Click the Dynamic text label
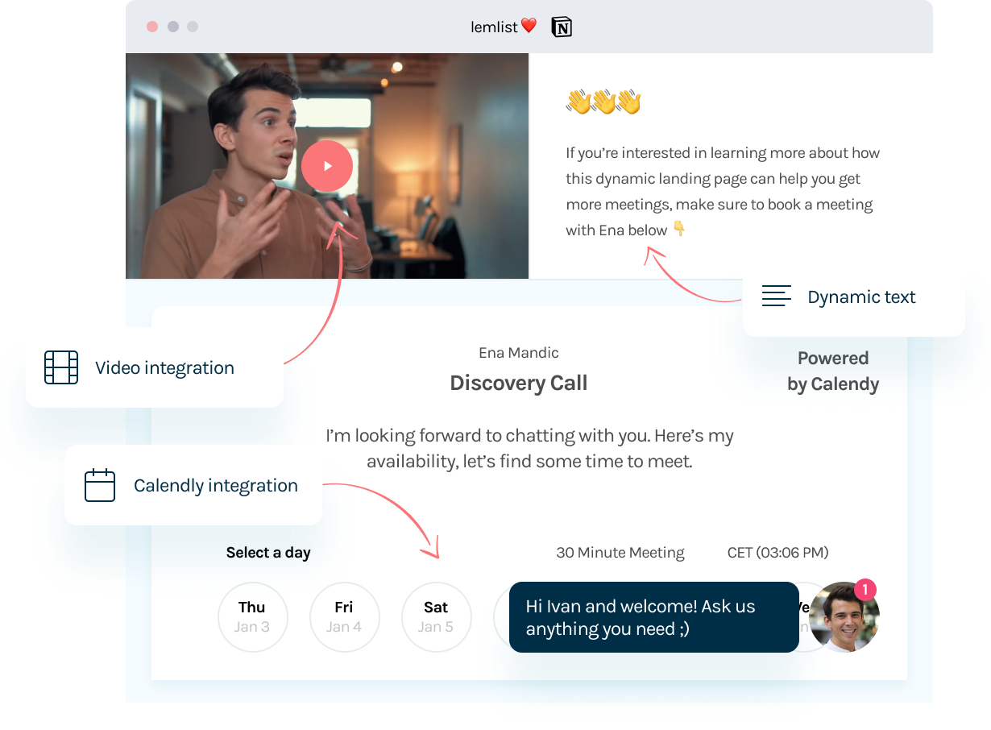 tap(861, 297)
